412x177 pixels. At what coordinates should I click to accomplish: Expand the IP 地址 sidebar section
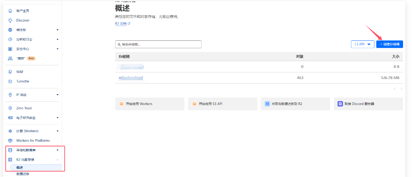pyautogui.click(x=58, y=95)
